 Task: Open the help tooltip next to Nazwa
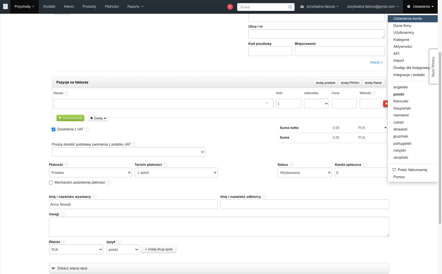tap(66, 93)
